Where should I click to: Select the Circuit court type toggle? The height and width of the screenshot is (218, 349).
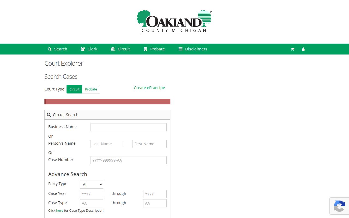coord(74,89)
